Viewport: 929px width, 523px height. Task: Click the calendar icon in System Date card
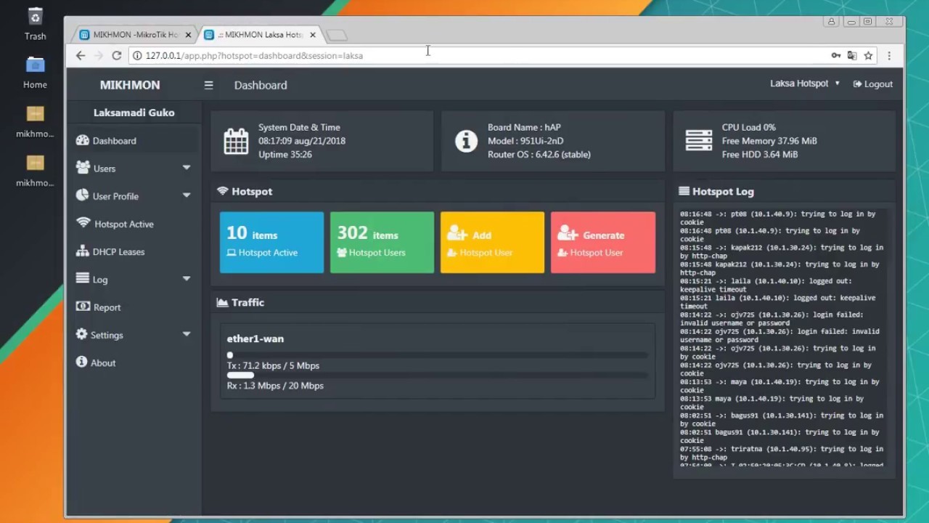click(x=236, y=141)
